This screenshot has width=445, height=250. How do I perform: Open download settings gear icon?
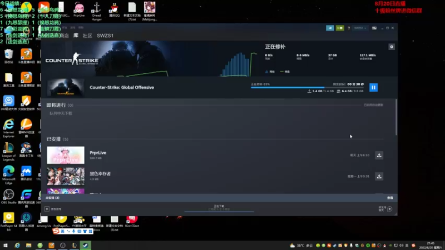coord(392,47)
